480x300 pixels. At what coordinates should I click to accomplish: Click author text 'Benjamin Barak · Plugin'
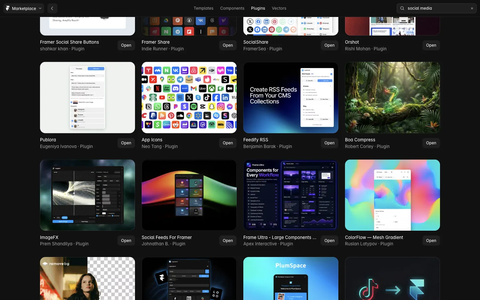point(268,146)
